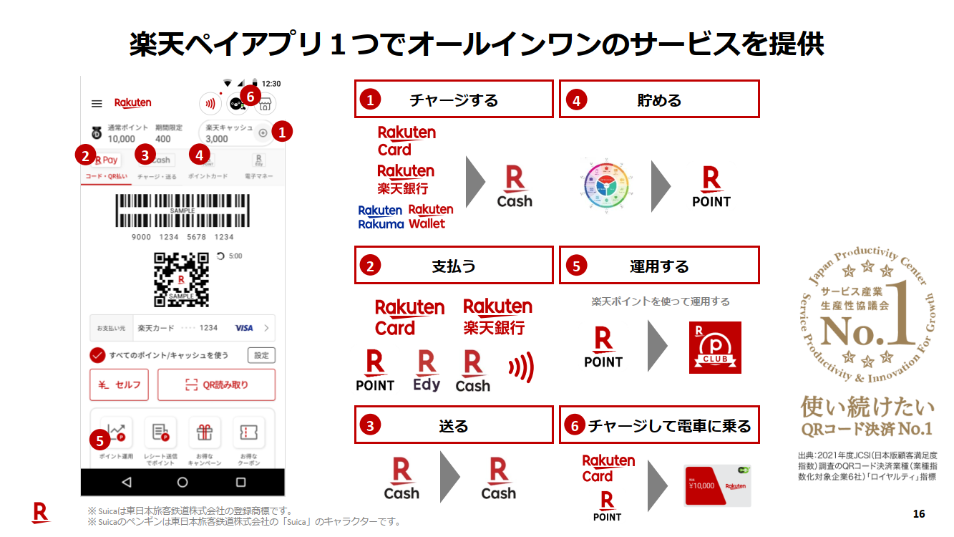Click the Wi-Fi icon in the phone status bar
The image size is (954, 537).
pyautogui.click(x=228, y=83)
